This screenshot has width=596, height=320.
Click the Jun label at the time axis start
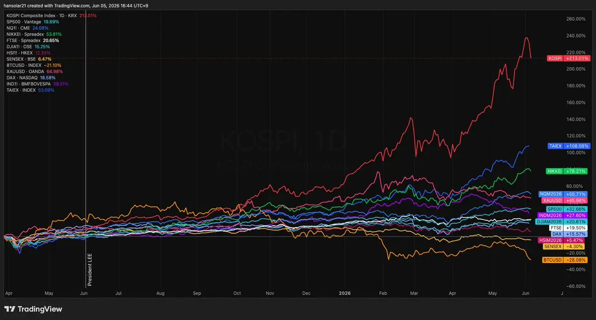[x=84, y=294]
